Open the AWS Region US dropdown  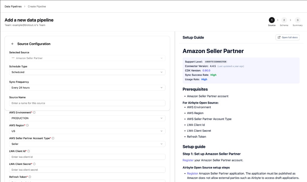point(87,131)
